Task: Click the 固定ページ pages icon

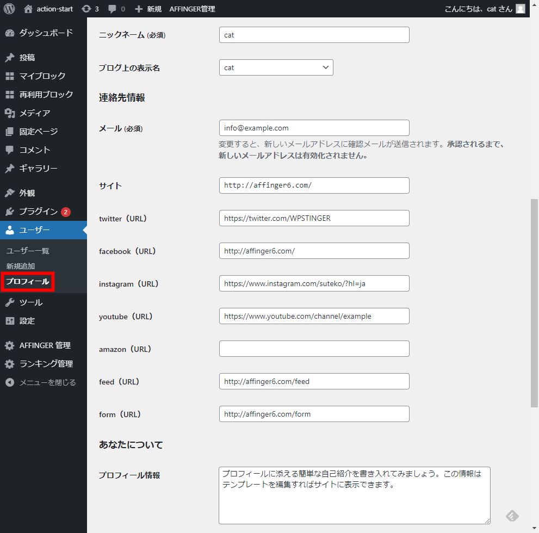Action: click(10, 132)
